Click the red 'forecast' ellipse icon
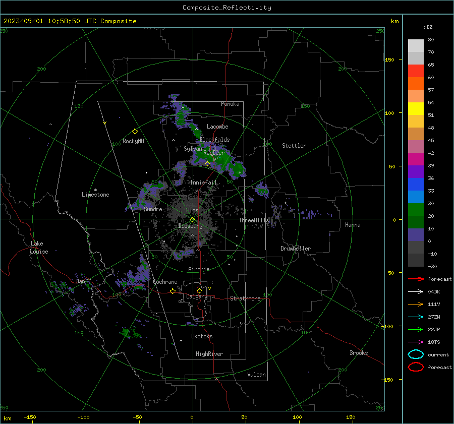This screenshot has width=454, height=424. [416, 367]
